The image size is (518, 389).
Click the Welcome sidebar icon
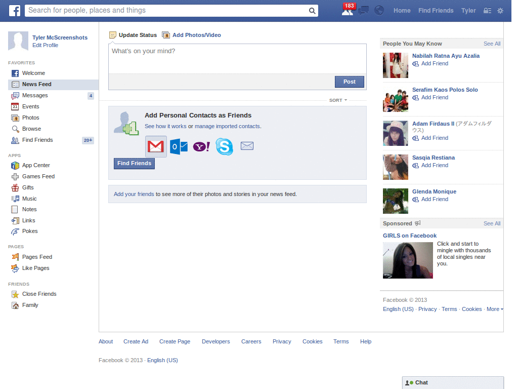(x=15, y=73)
